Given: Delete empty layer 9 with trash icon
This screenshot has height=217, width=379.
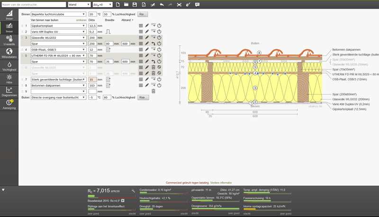Looking at the screenshot, I should pyautogui.click(x=153, y=91).
